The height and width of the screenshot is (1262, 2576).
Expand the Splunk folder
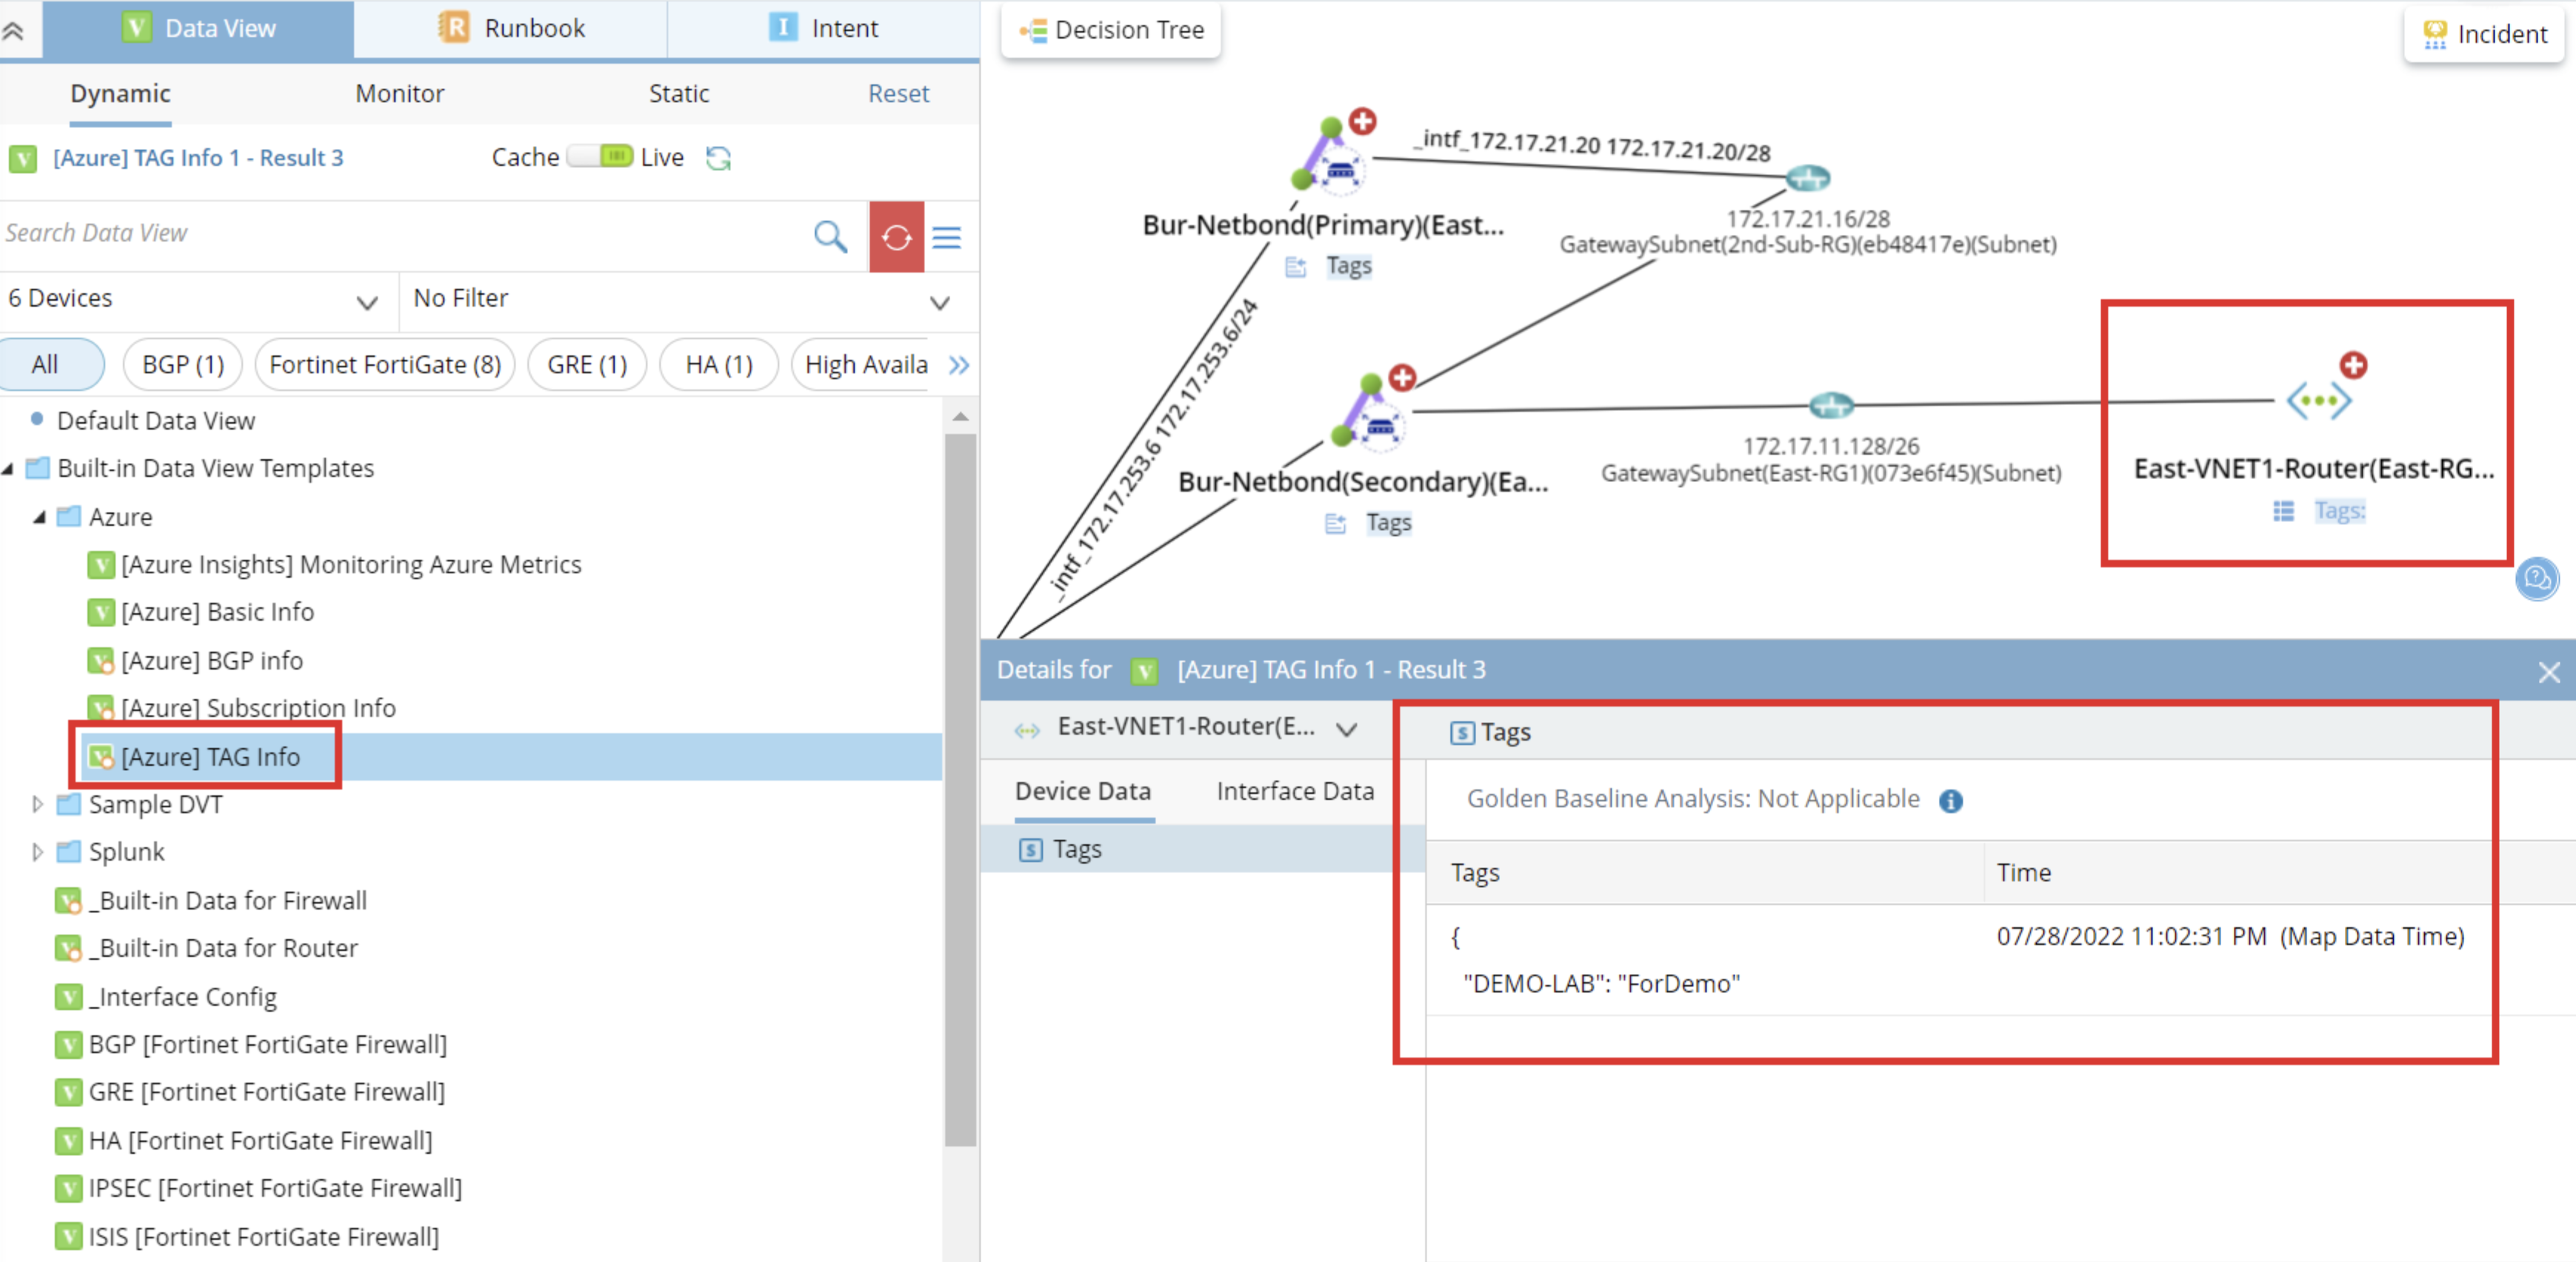(x=37, y=852)
